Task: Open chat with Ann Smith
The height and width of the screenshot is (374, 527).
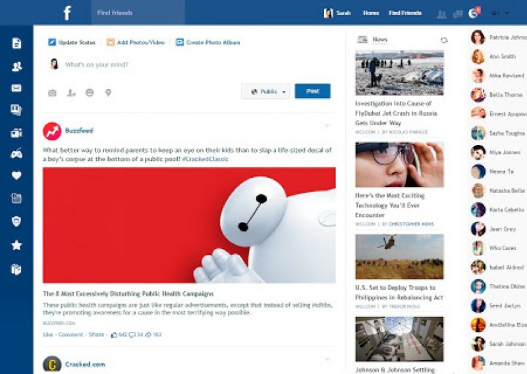Action: pos(493,57)
